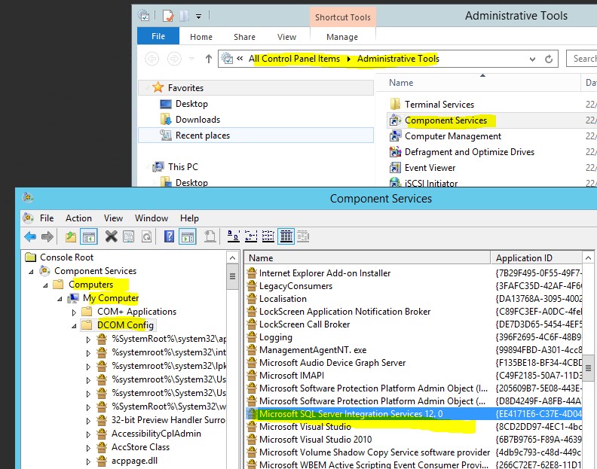
Task: Switch to List view icon
Action: click(x=268, y=236)
